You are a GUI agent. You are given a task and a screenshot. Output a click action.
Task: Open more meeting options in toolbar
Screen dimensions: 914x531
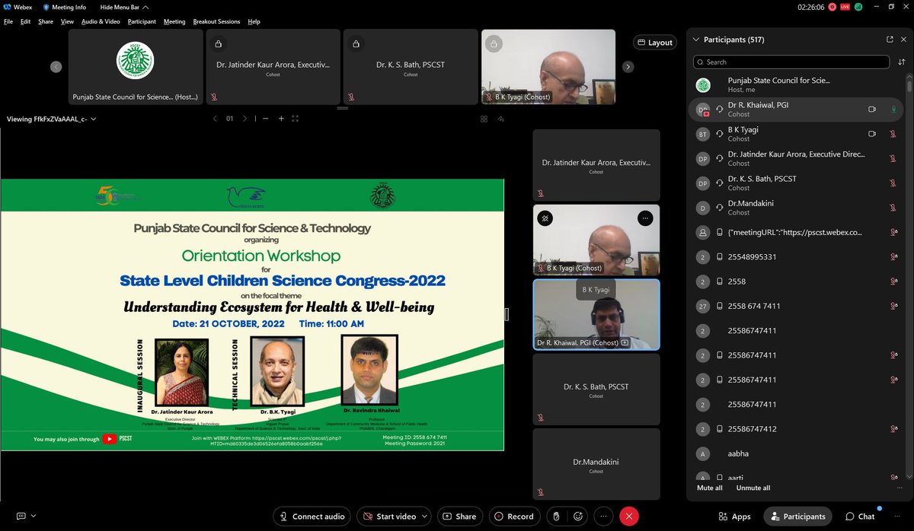point(603,516)
